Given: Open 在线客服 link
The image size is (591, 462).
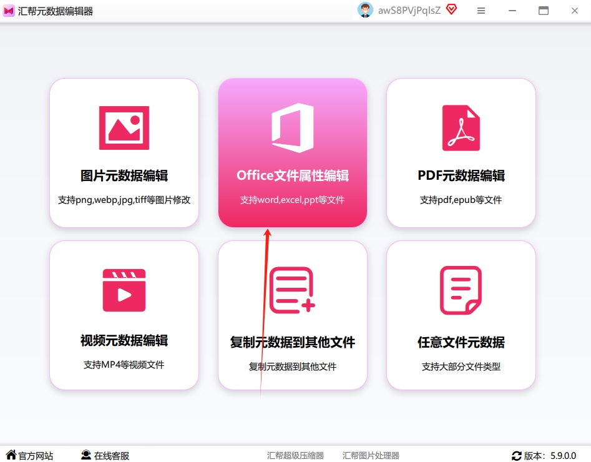Looking at the screenshot, I should point(112,456).
